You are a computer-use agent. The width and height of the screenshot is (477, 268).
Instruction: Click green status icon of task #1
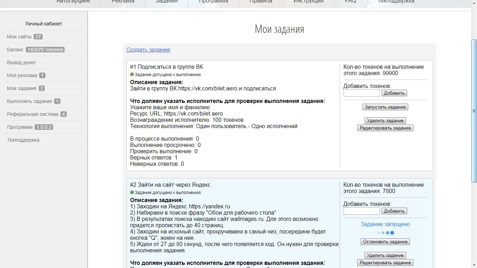pyautogui.click(x=132, y=74)
